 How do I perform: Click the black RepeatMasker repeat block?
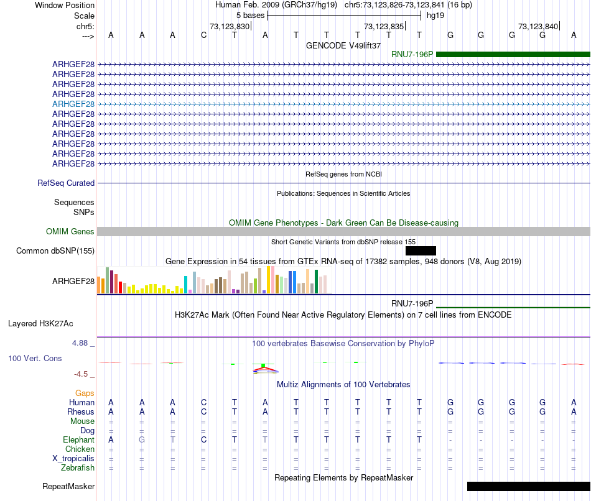point(528,486)
